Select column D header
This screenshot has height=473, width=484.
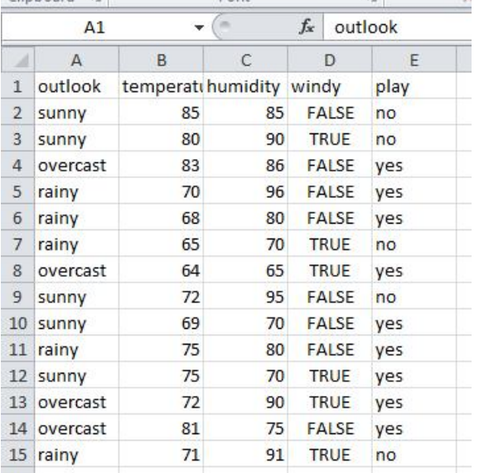click(x=330, y=60)
